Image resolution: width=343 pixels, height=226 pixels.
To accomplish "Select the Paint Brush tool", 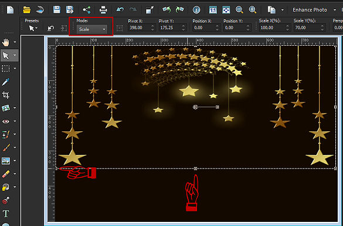I will click(6, 148).
